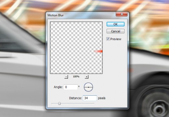Zoom in the preview with plus button
The width and height of the screenshot is (169, 117).
pos(86,77)
